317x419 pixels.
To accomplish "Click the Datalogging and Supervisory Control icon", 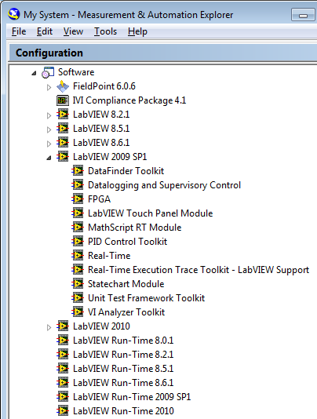I will click(78, 185).
